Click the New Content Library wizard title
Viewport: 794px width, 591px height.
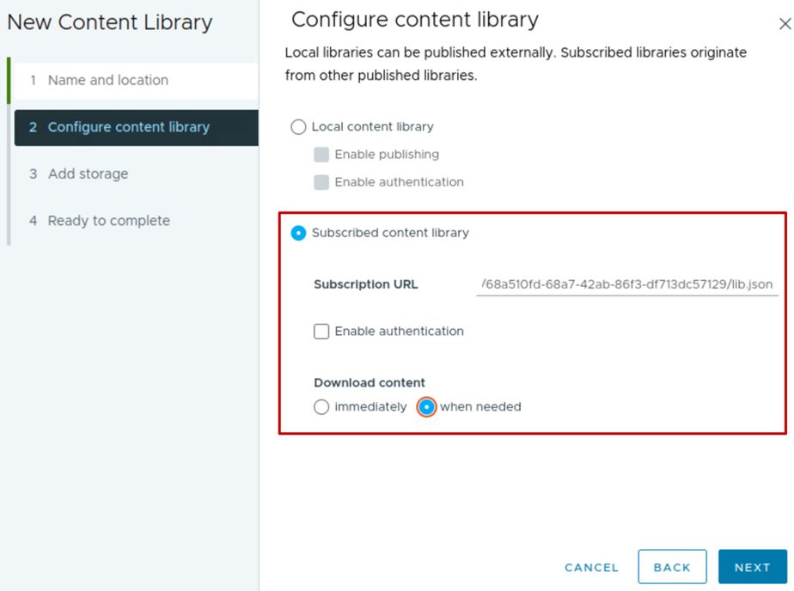[x=109, y=23]
